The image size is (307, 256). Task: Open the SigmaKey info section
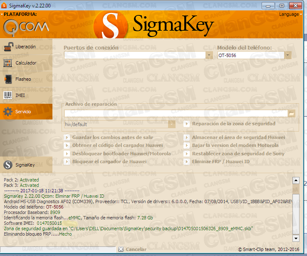coord(26,165)
